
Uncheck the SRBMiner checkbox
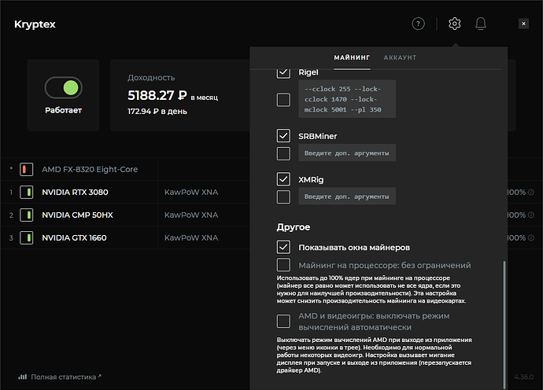click(x=283, y=136)
